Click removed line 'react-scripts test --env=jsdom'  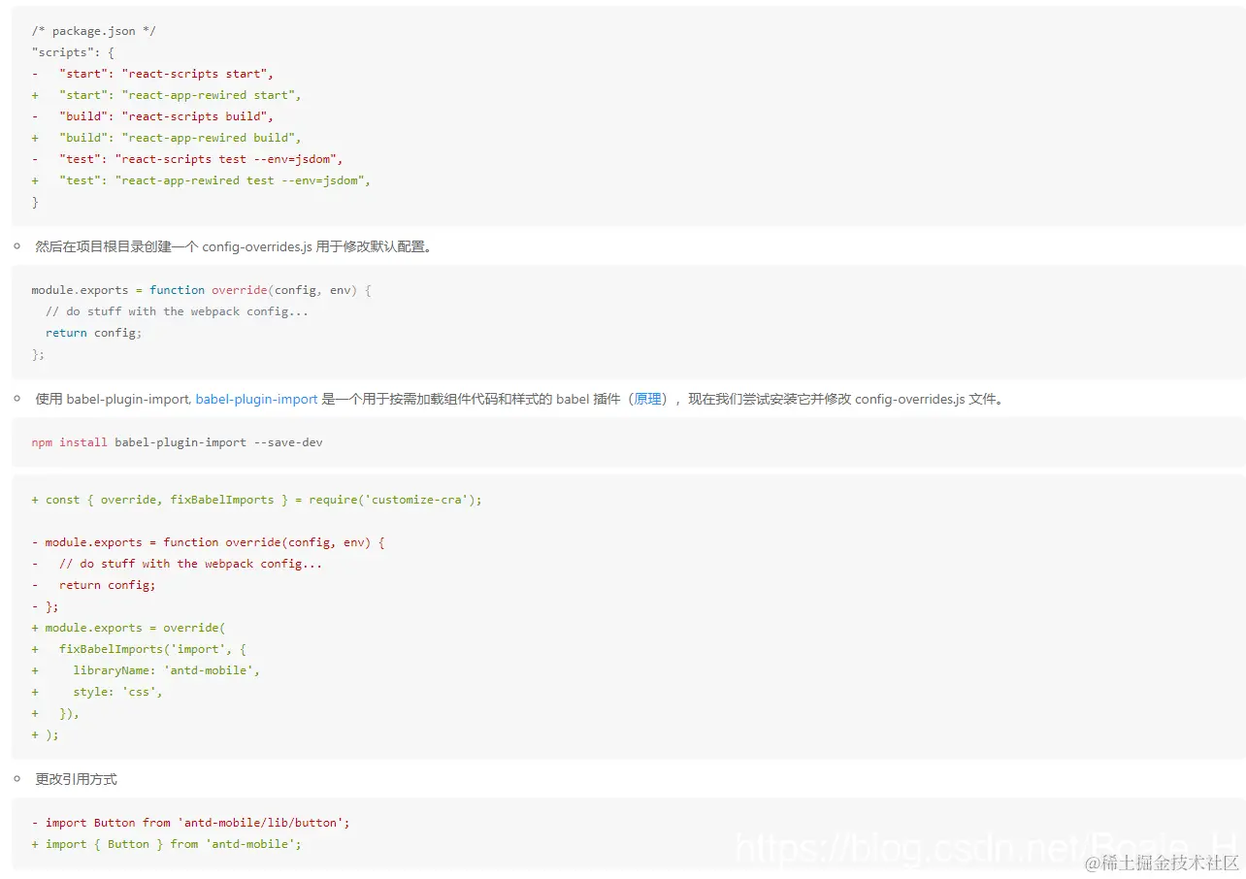point(187,159)
